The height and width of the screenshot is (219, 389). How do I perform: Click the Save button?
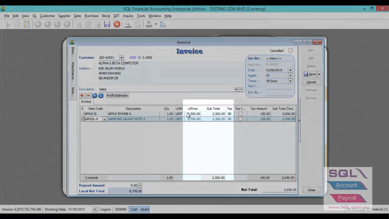310,74
